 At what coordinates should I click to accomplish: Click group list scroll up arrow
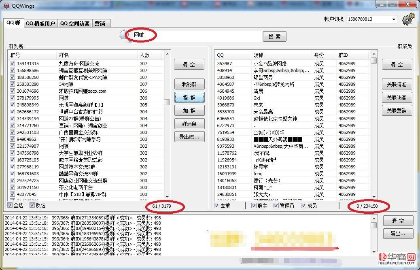[167, 54]
